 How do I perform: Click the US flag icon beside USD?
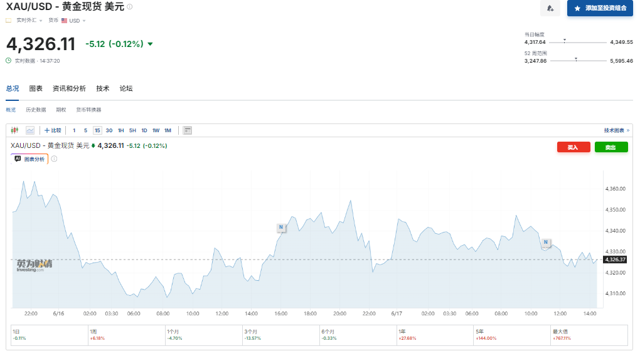coord(64,21)
